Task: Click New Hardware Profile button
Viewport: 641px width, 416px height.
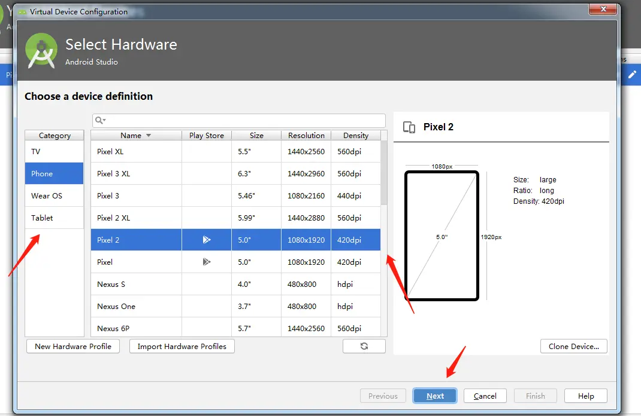Action: (x=73, y=346)
